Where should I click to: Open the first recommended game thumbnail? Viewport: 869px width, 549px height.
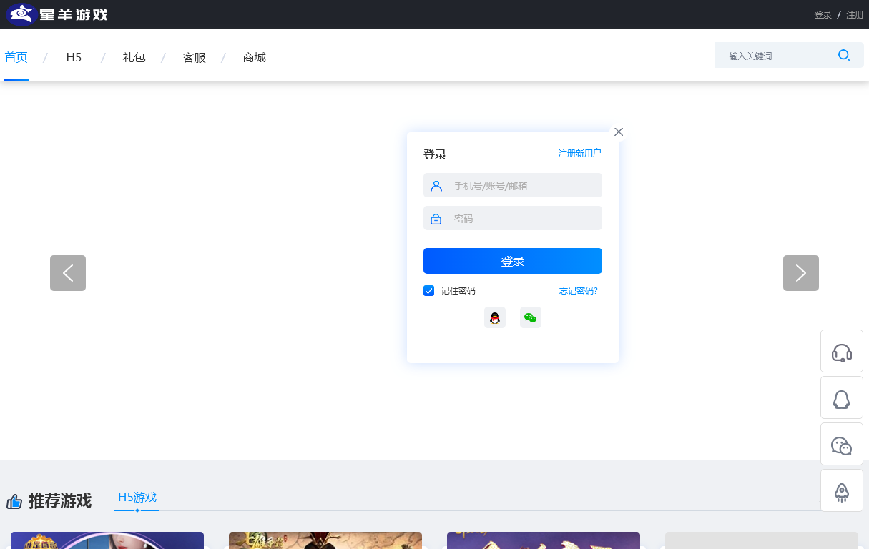tap(107, 540)
